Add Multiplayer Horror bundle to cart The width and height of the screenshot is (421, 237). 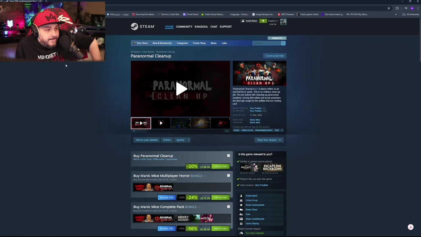click(220, 197)
